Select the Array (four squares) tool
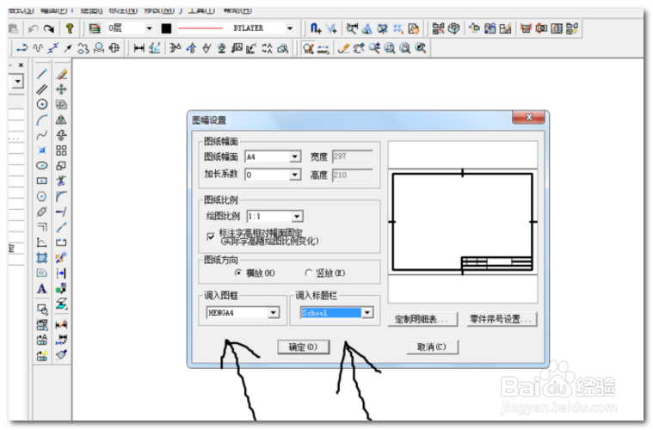653x430 pixels. click(62, 150)
